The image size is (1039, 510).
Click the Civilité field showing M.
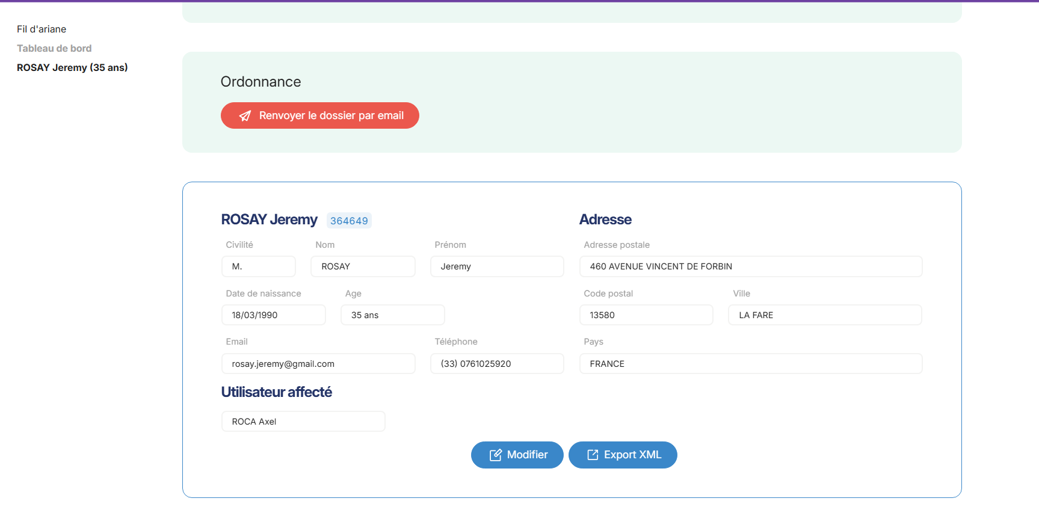(259, 266)
